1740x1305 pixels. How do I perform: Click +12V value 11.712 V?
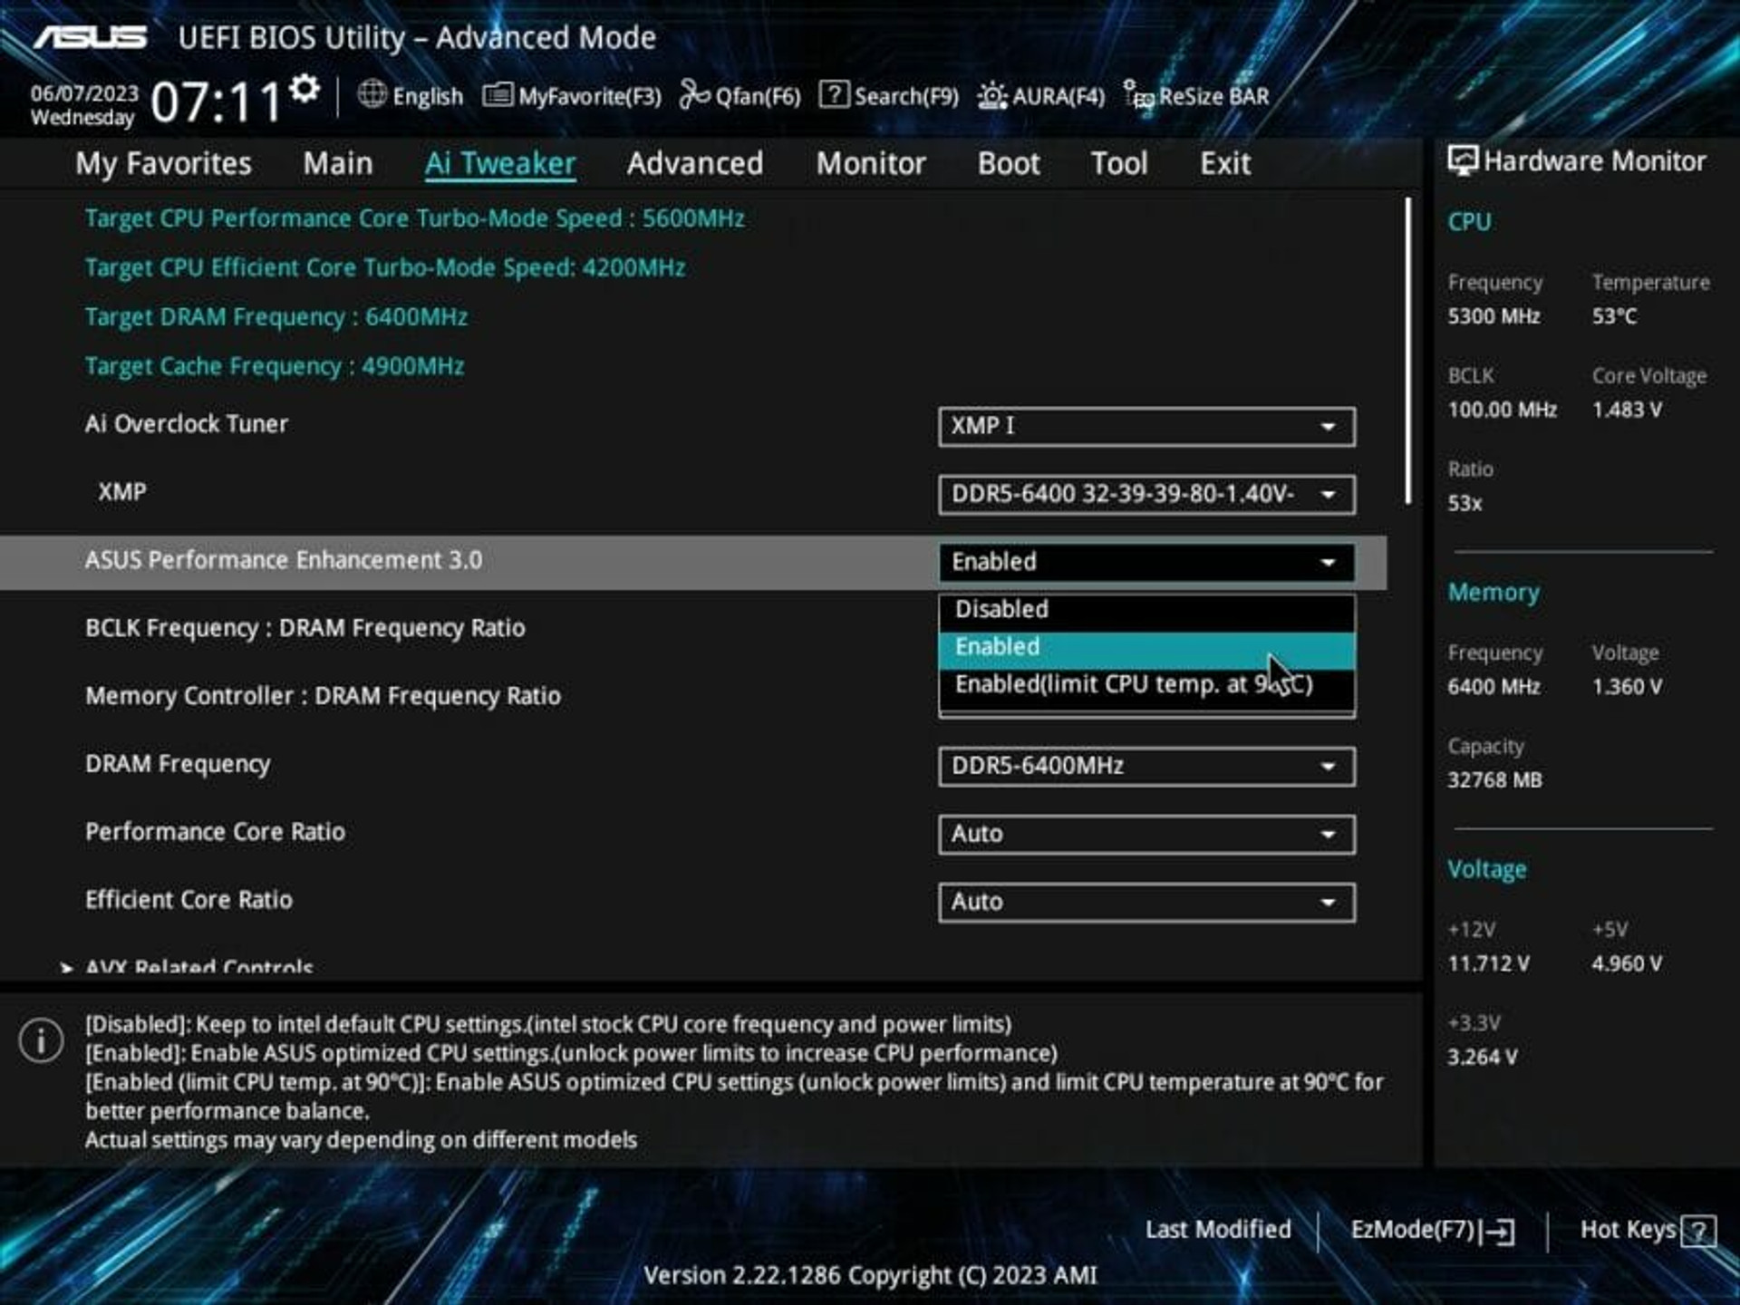click(x=1489, y=963)
